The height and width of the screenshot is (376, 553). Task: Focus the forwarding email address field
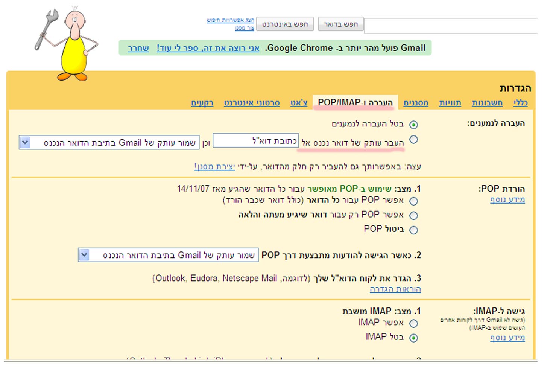(x=256, y=141)
